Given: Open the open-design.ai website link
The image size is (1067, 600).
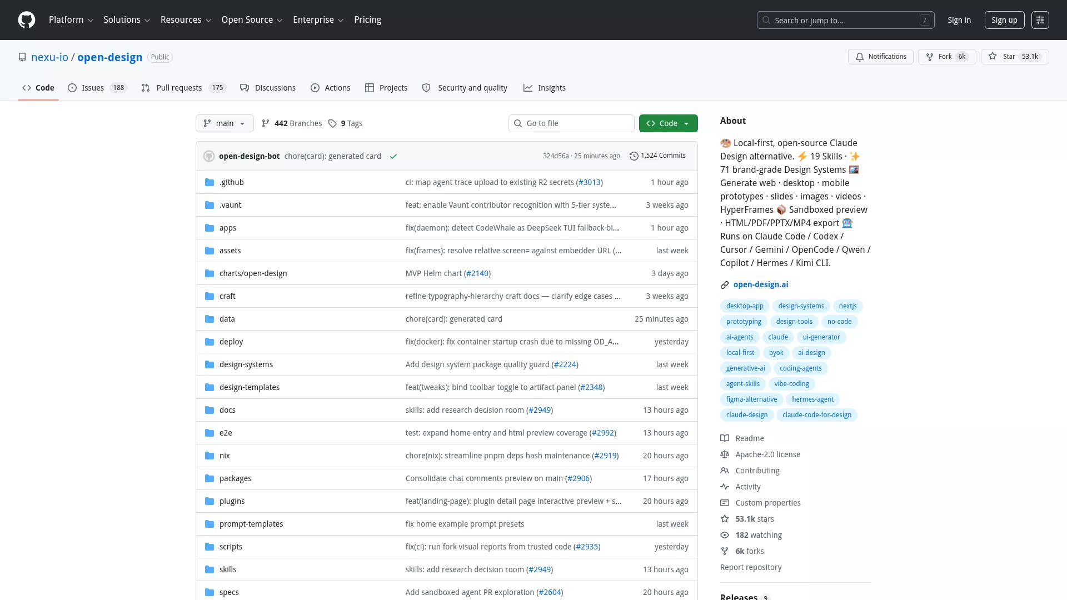Looking at the screenshot, I should point(760,284).
